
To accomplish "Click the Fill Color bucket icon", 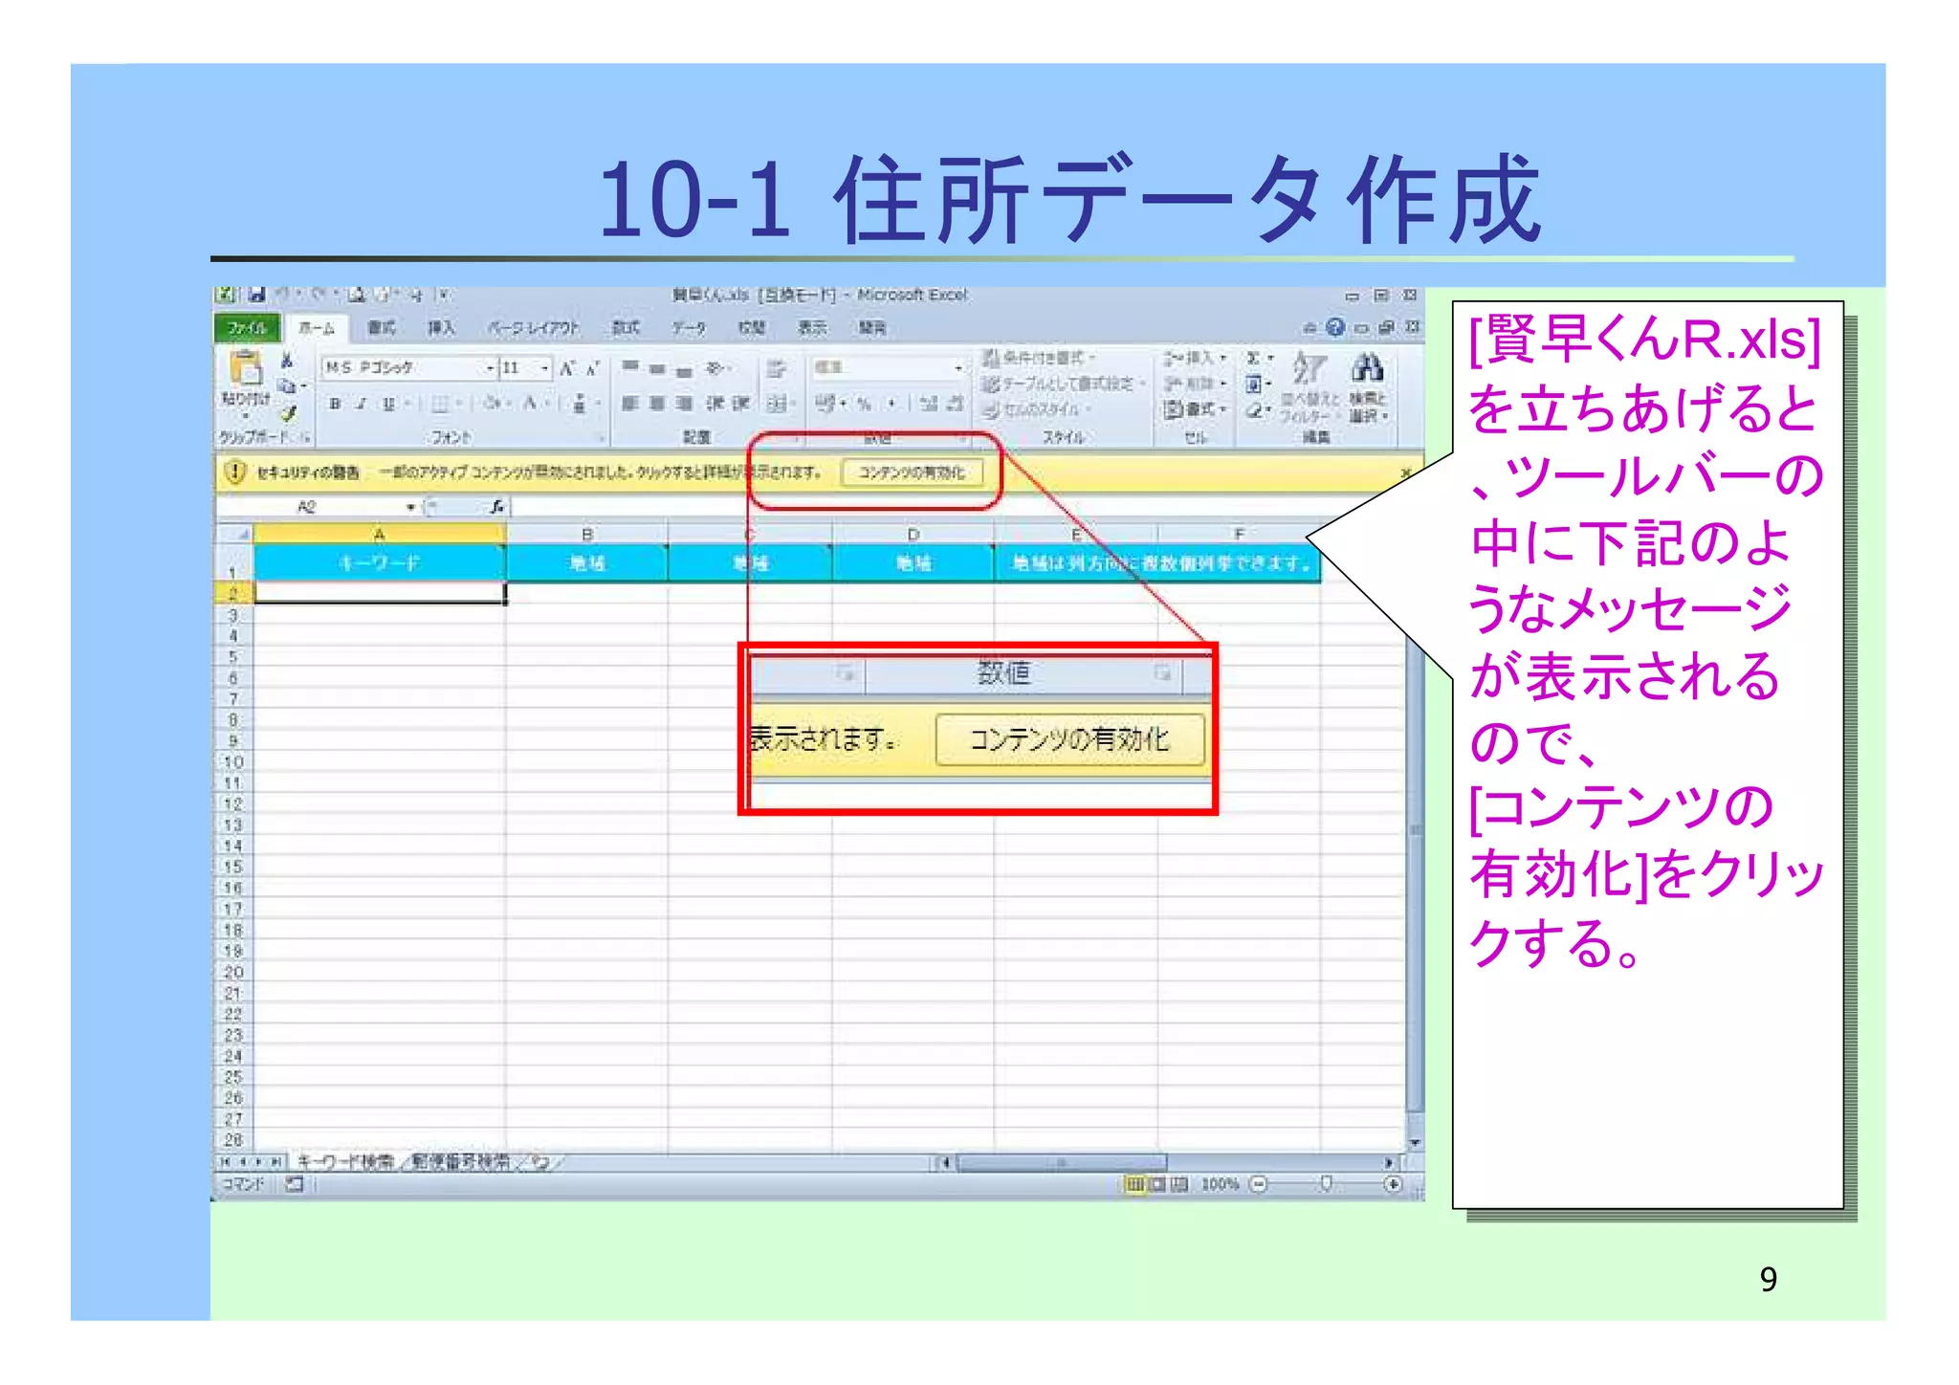I will click(492, 404).
